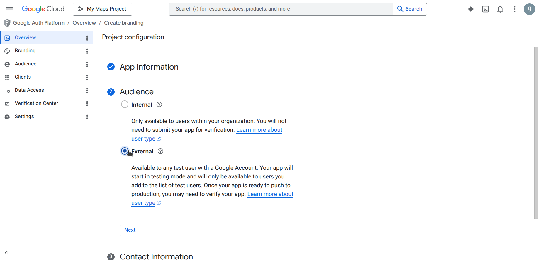Screen dimensions: 538x260
Task: Open more options for Clients item
Action: pos(87,77)
